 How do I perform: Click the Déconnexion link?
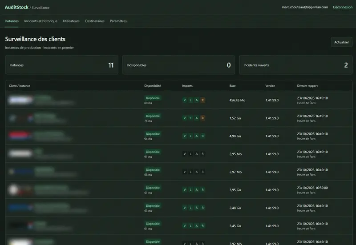[343, 7]
